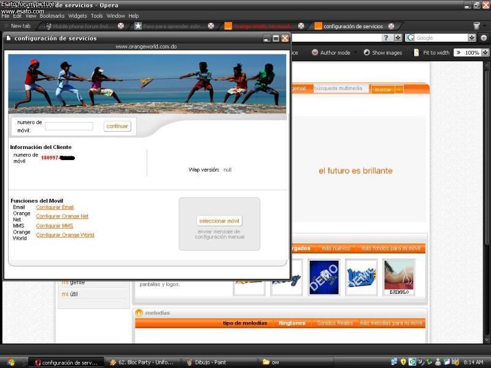Switch to Foro para aprender tab

(172, 26)
